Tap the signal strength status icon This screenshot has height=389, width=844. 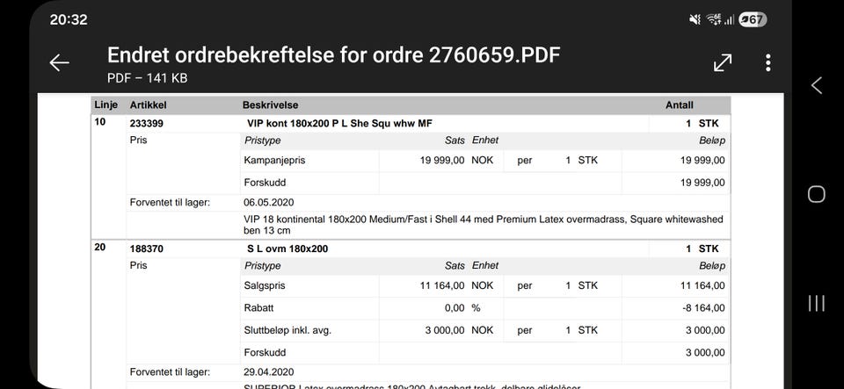point(729,19)
